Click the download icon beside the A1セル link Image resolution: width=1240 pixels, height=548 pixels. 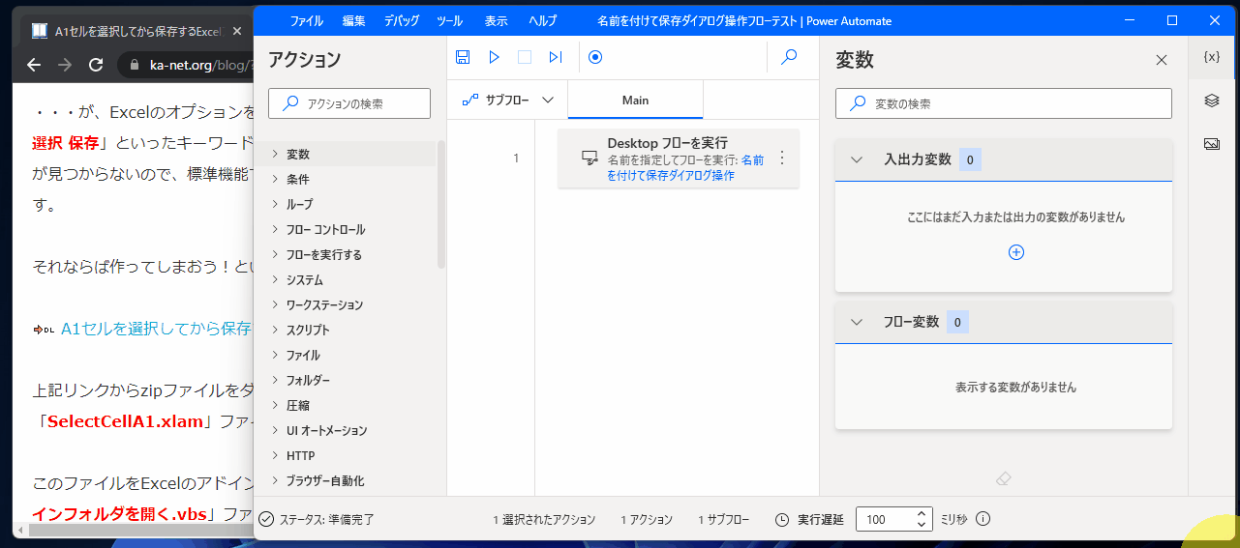coord(44,330)
